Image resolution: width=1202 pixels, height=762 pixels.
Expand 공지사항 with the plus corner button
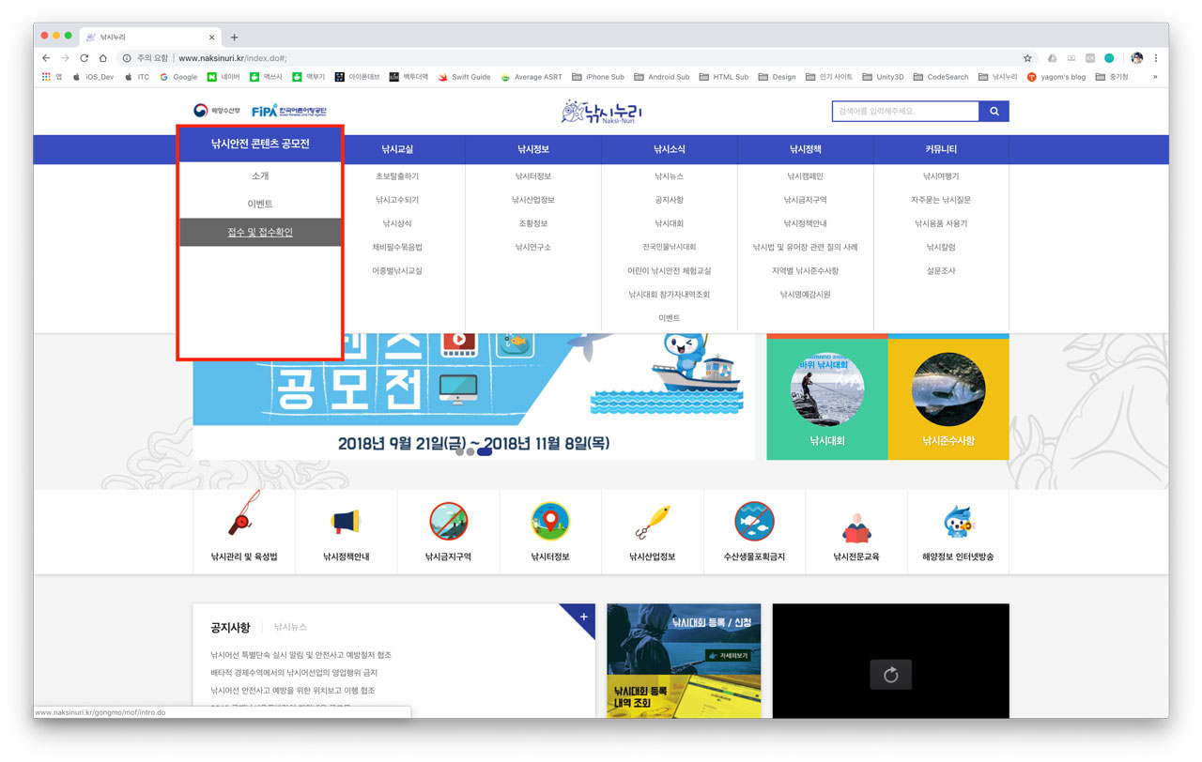click(583, 617)
